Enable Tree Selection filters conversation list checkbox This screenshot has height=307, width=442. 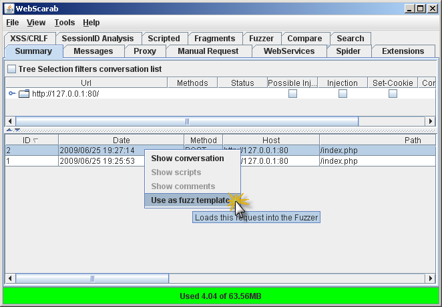11,69
